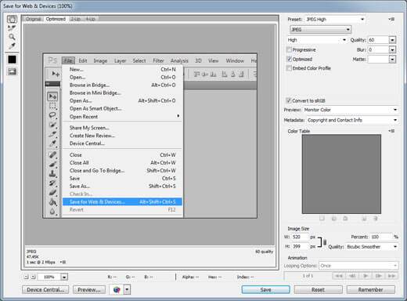Click the image Width field showing 520
This screenshot has height=301, width=407.
point(300,237)
